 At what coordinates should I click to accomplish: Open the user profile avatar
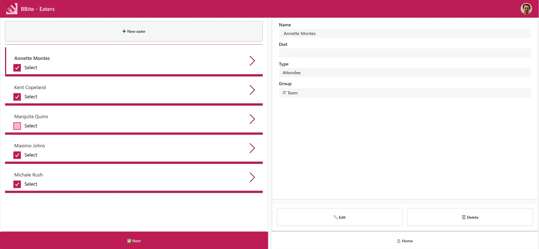point(526,9)
